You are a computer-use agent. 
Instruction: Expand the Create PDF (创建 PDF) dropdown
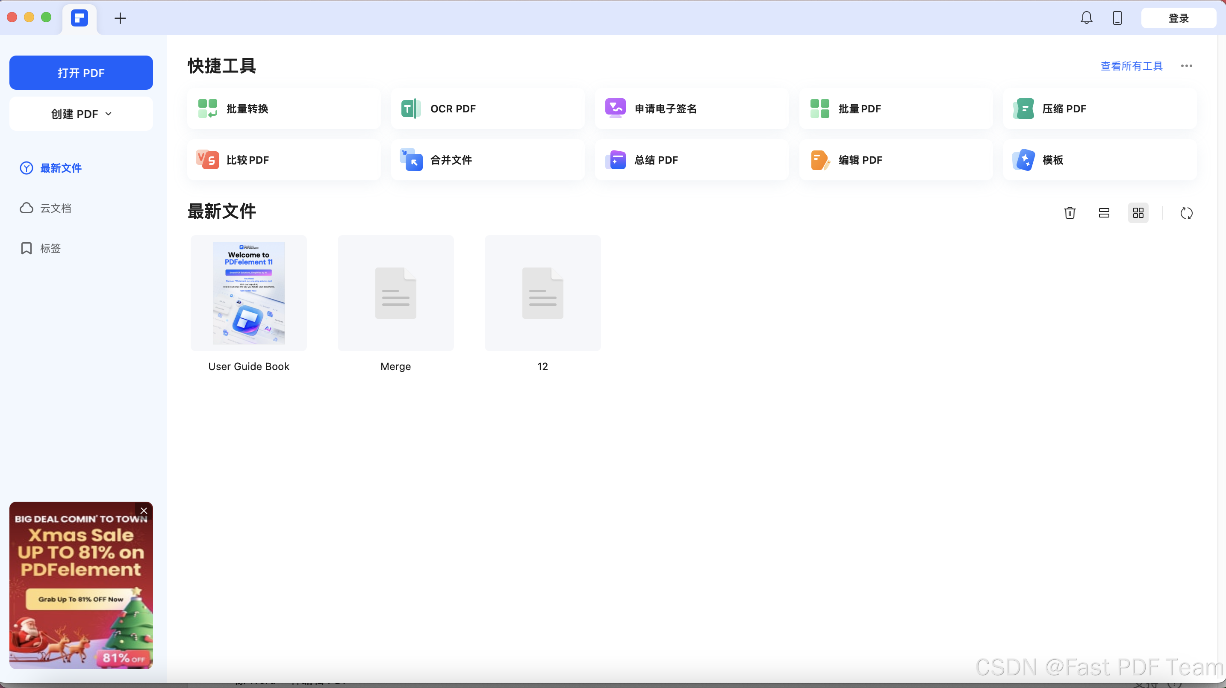coord(81,114)
